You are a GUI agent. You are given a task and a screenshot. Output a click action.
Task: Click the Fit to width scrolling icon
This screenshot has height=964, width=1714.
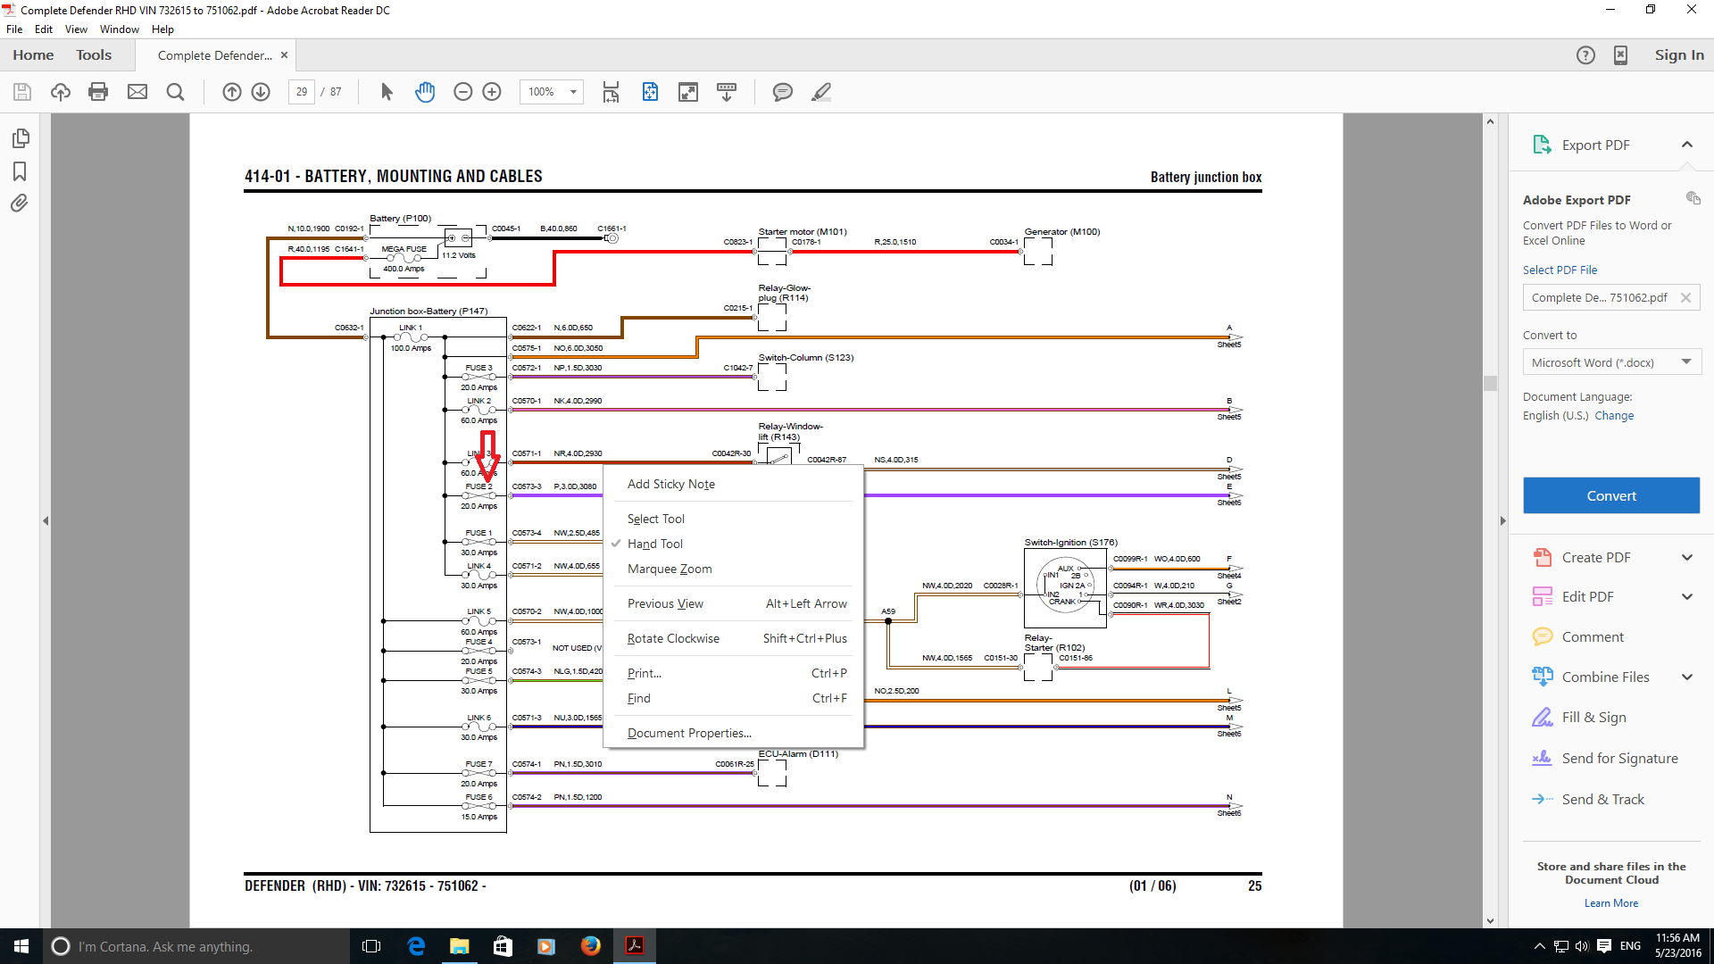(x=611, y=92)
